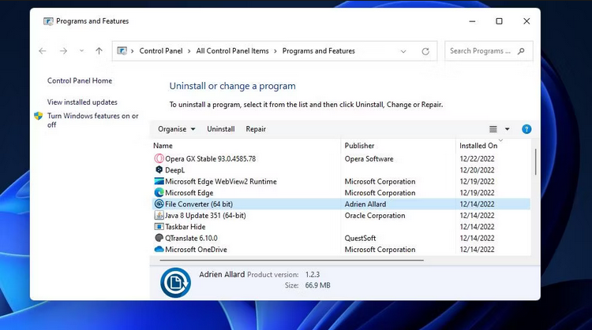592x330 pixels.
Task: Click QuestSoft publisher cell
Action: click(x=360, y=238)
